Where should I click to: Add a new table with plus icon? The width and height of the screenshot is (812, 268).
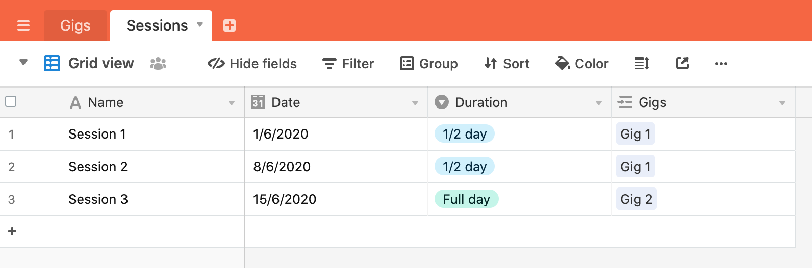(x=230, y=25)
